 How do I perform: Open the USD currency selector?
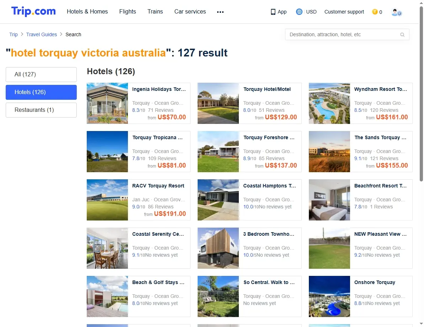tap(311, 12)
